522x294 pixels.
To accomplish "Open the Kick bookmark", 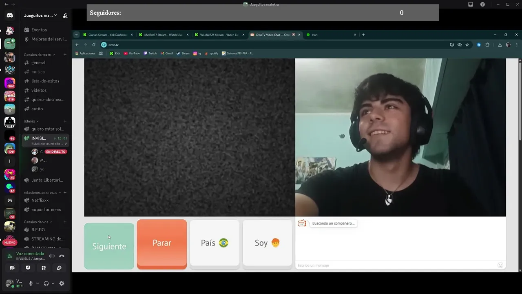I will pyautogui.click(x=115, y=53).
